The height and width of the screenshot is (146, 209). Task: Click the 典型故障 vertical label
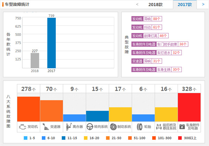pos(126,45)
